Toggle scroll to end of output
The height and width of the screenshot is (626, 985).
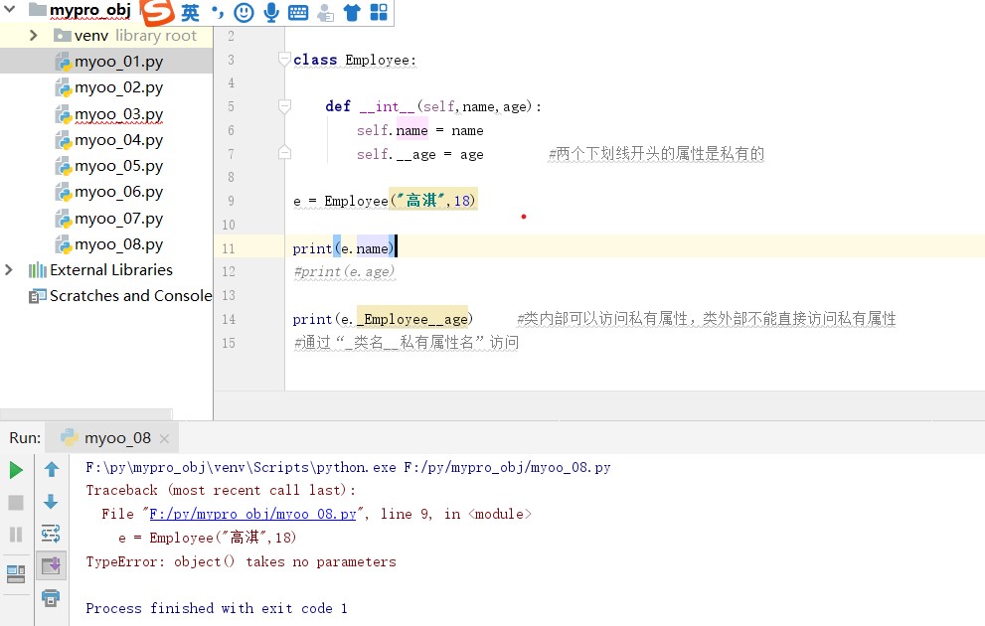point(51,565)
